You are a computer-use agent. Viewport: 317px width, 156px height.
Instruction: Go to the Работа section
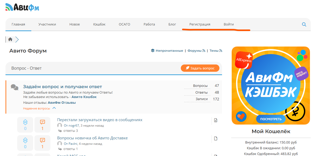(x=149, y=24)
